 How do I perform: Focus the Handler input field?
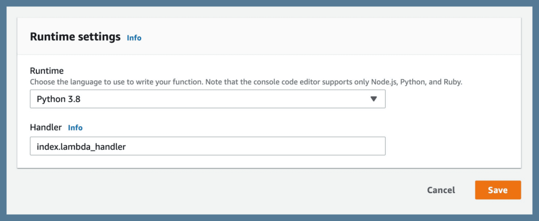tap(207, 146)
